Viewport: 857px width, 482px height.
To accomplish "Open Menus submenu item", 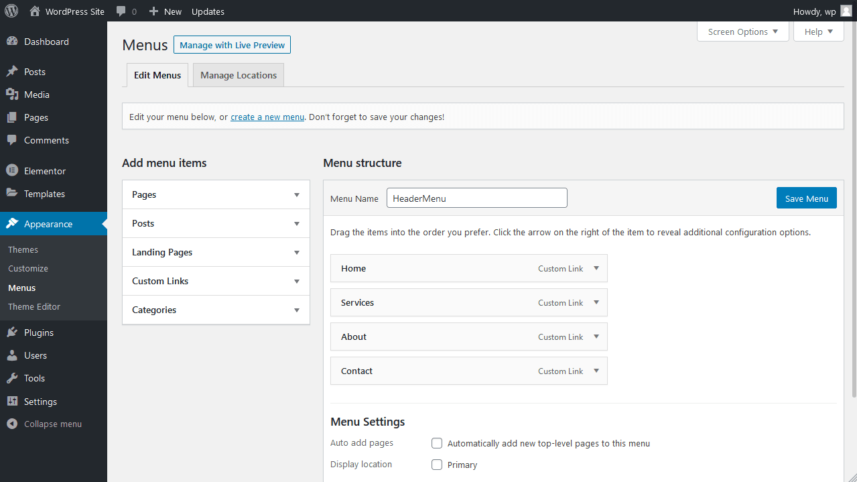I will [22, 288].
